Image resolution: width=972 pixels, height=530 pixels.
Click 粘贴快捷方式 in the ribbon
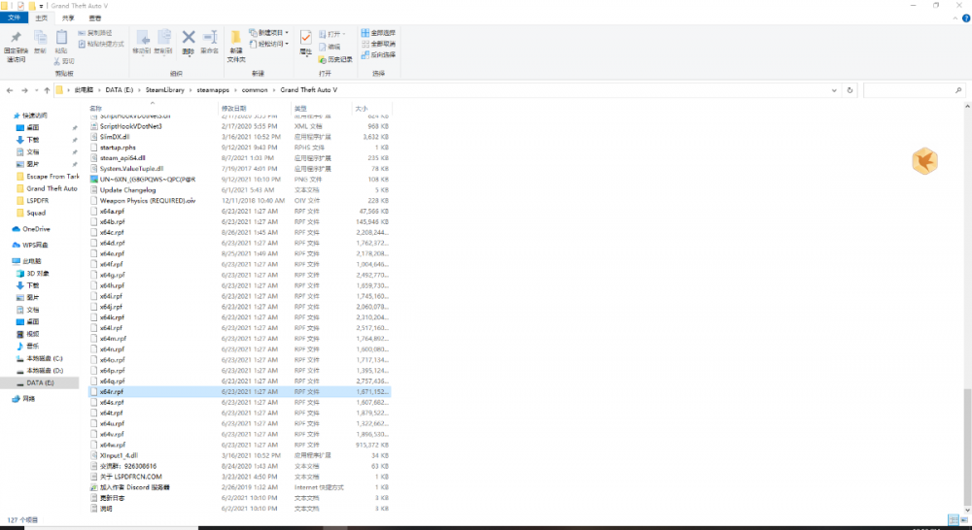pyautogui.click(x=101, y=44)
